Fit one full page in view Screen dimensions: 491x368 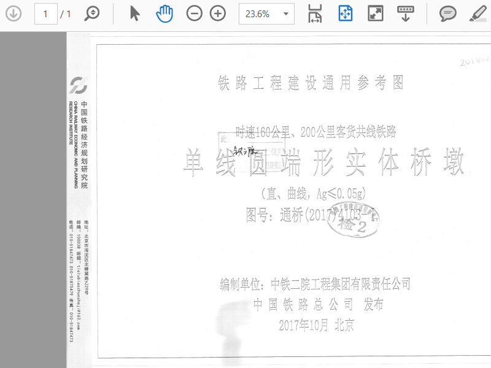point(346,13)
